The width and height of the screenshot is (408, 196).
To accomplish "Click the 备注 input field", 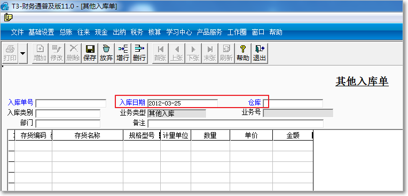I will (x=236, y=124).
